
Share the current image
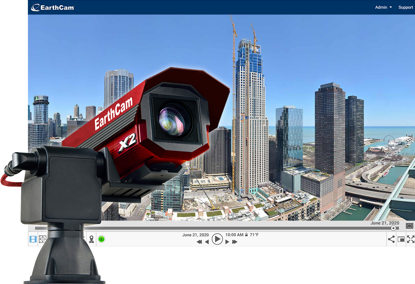click(x=391, y=240)
